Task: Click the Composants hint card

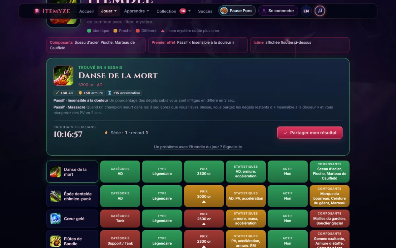Action: coord(96,45)
